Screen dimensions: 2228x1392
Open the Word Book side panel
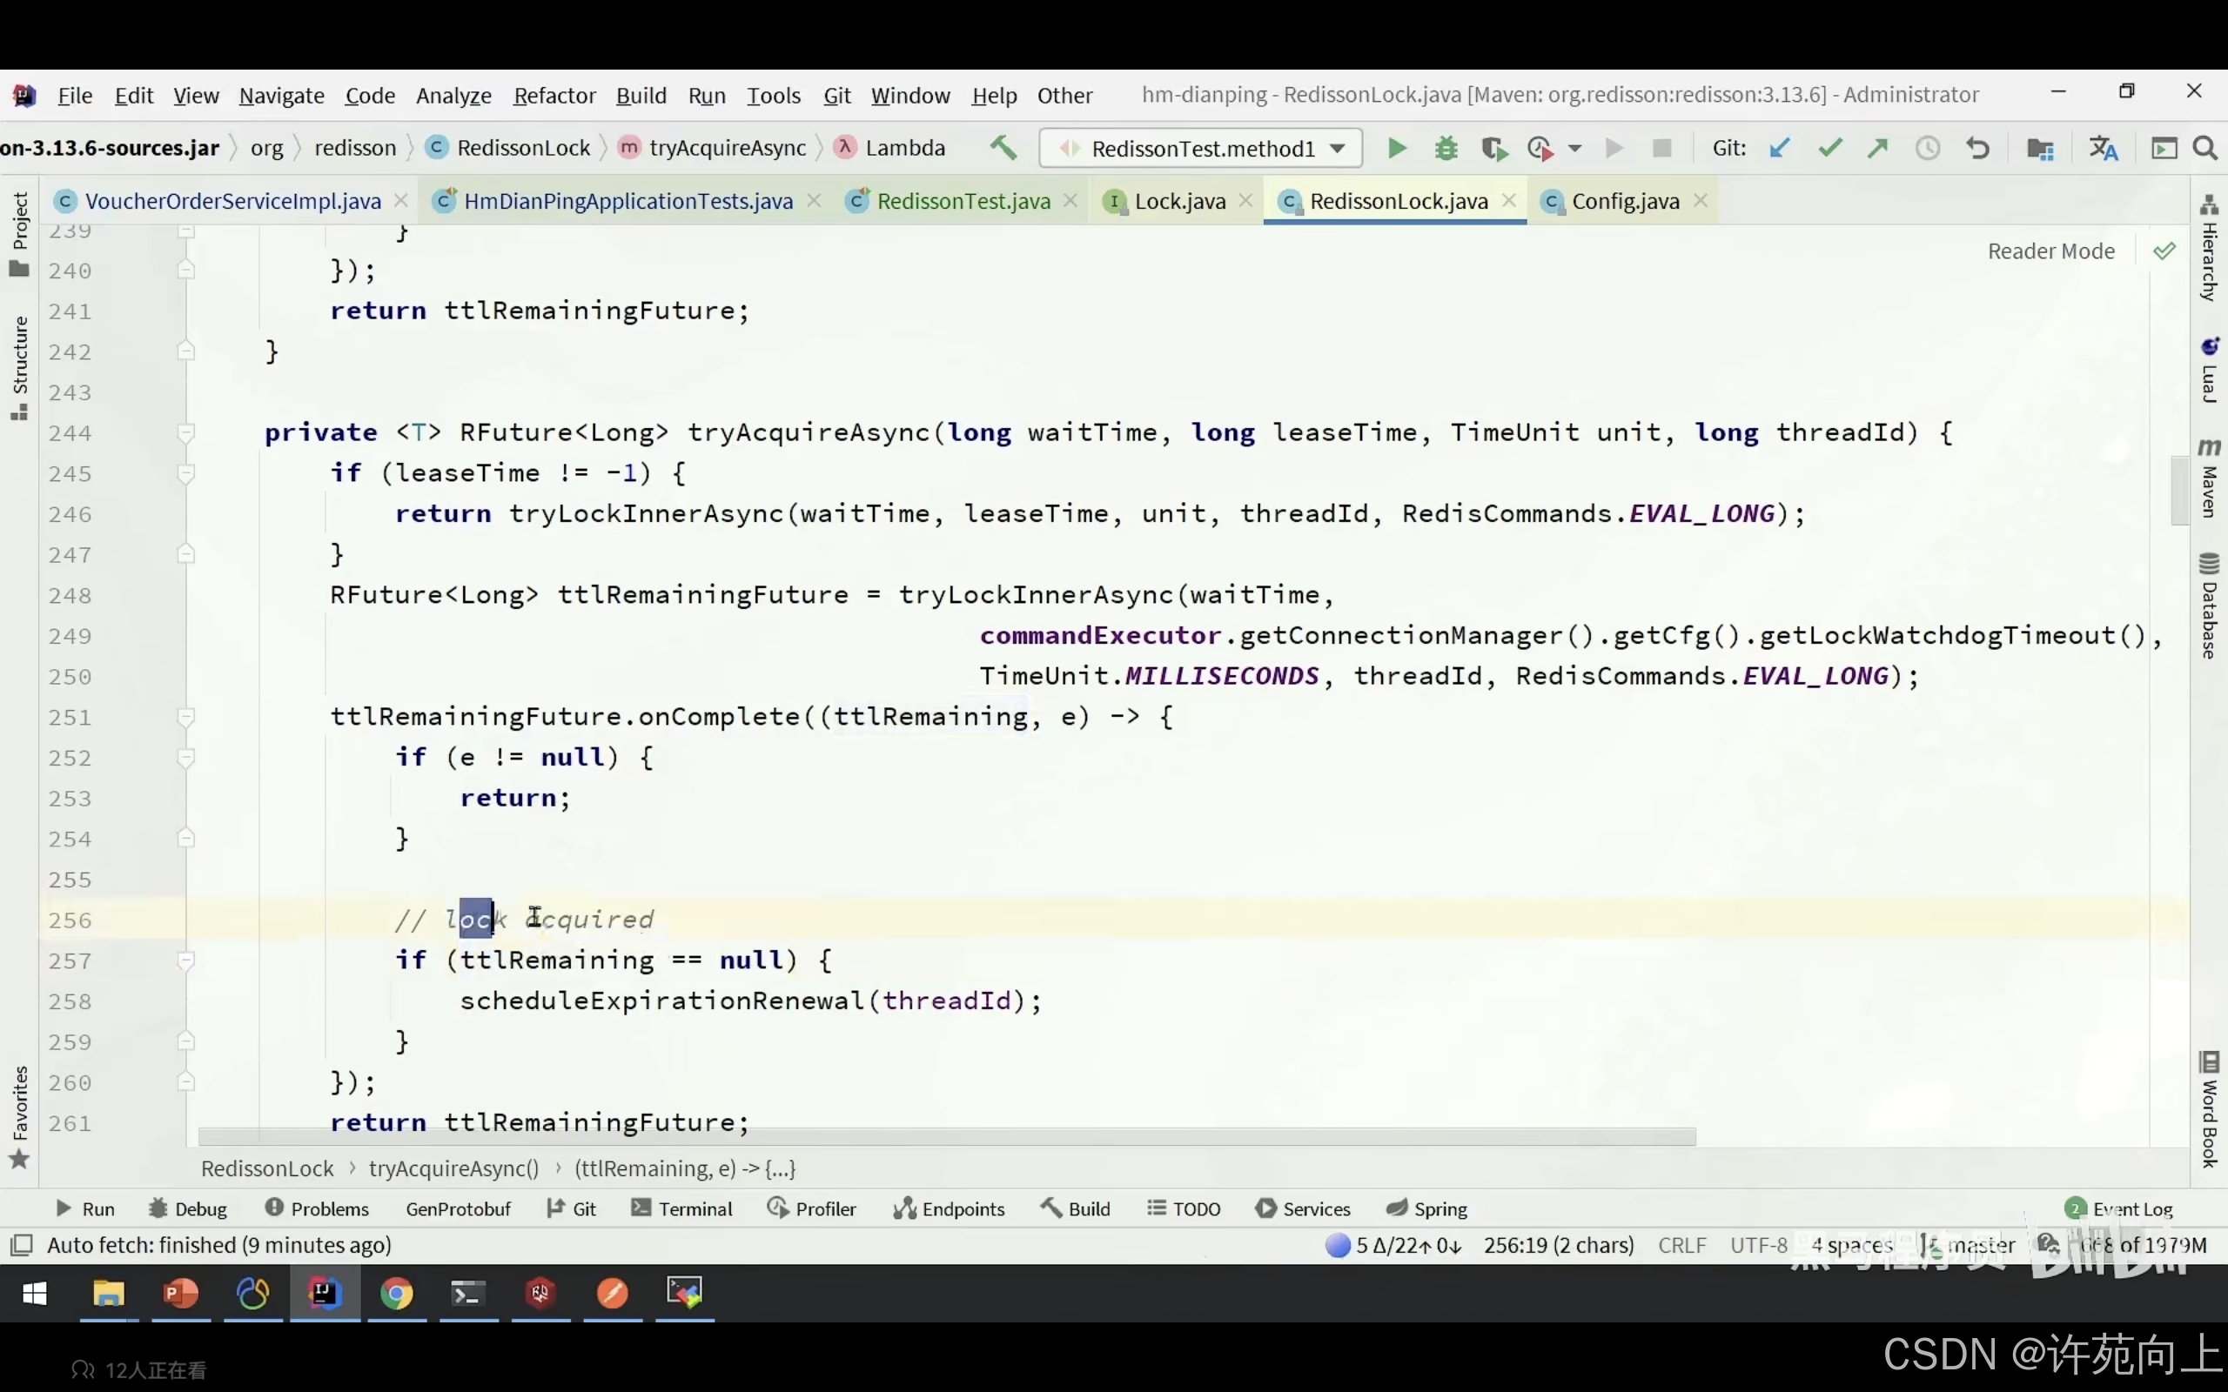2209,1109
